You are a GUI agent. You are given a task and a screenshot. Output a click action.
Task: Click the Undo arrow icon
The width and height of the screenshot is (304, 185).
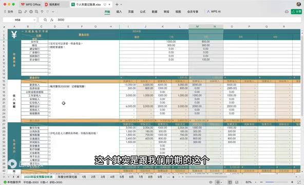[42, 12]
